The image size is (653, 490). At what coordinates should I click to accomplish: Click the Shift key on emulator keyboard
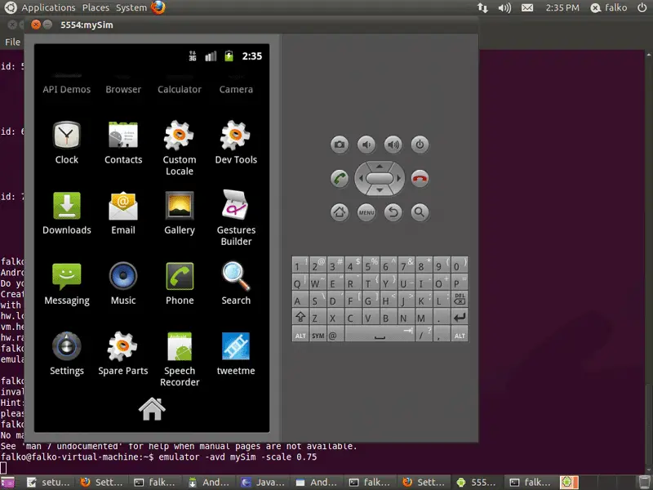click(300, 318)
